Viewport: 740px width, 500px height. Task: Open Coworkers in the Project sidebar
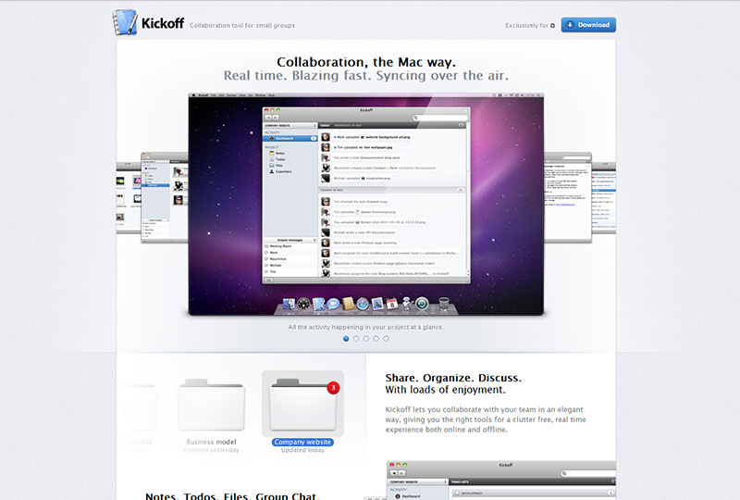280,172
